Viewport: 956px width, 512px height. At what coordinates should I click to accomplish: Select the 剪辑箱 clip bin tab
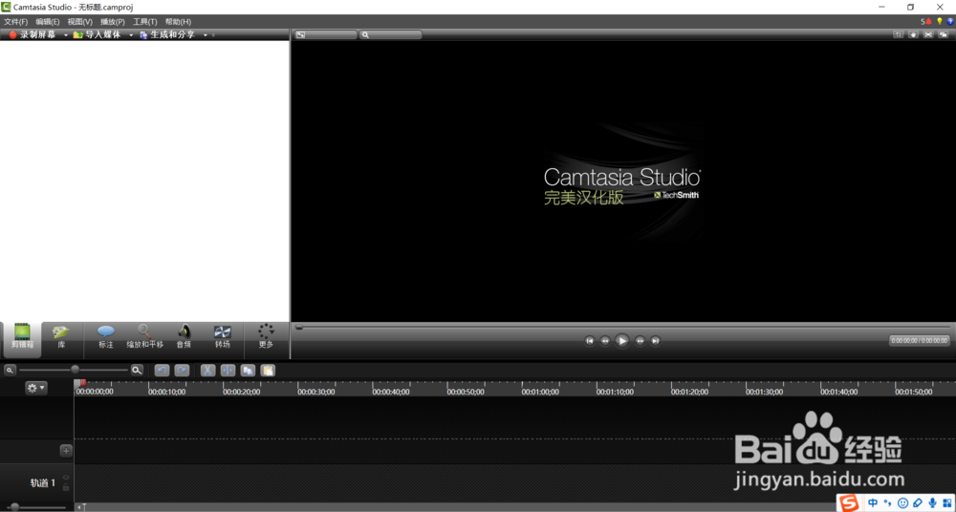(22, 340)
